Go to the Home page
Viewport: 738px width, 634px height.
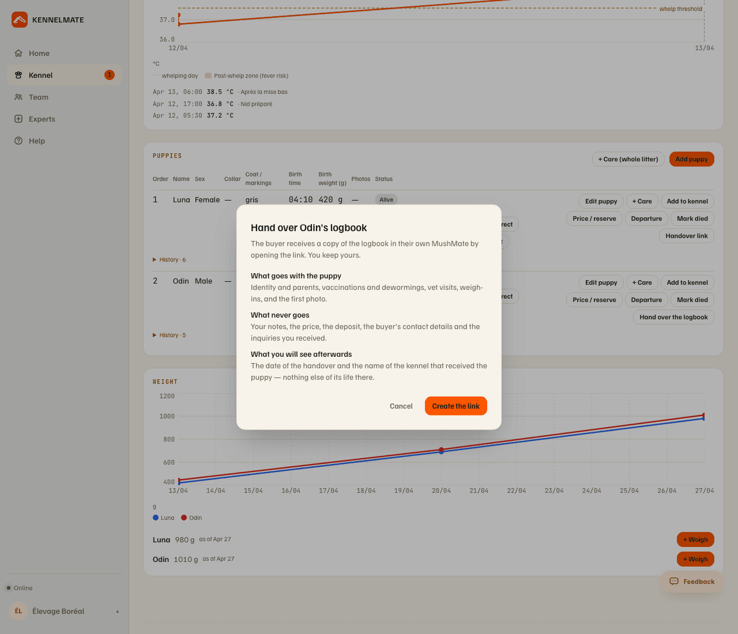tap(64, 53)
